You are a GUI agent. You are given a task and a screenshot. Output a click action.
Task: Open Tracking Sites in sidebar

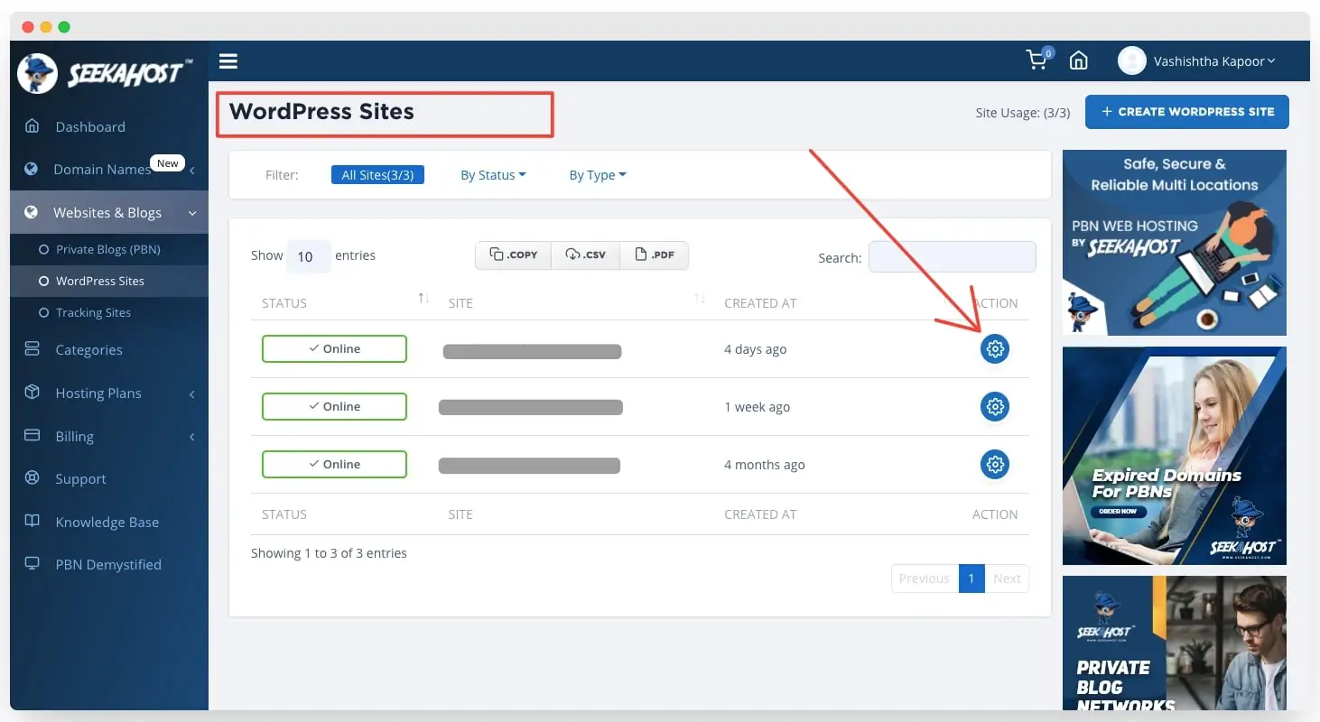click(x=93, y=312)
